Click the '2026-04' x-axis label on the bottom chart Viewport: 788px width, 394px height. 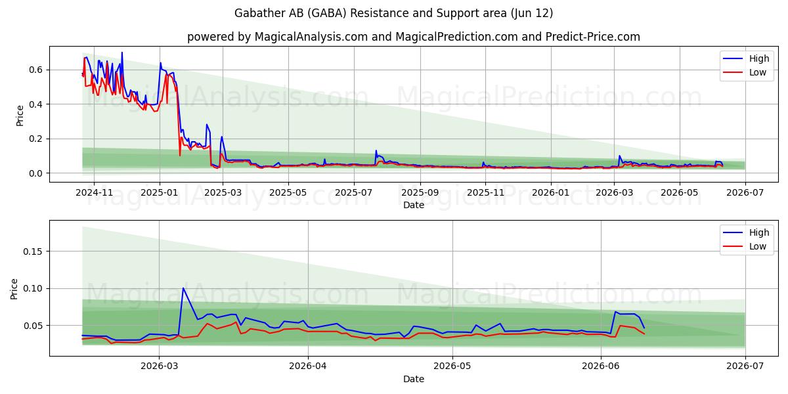coord(308,366)
